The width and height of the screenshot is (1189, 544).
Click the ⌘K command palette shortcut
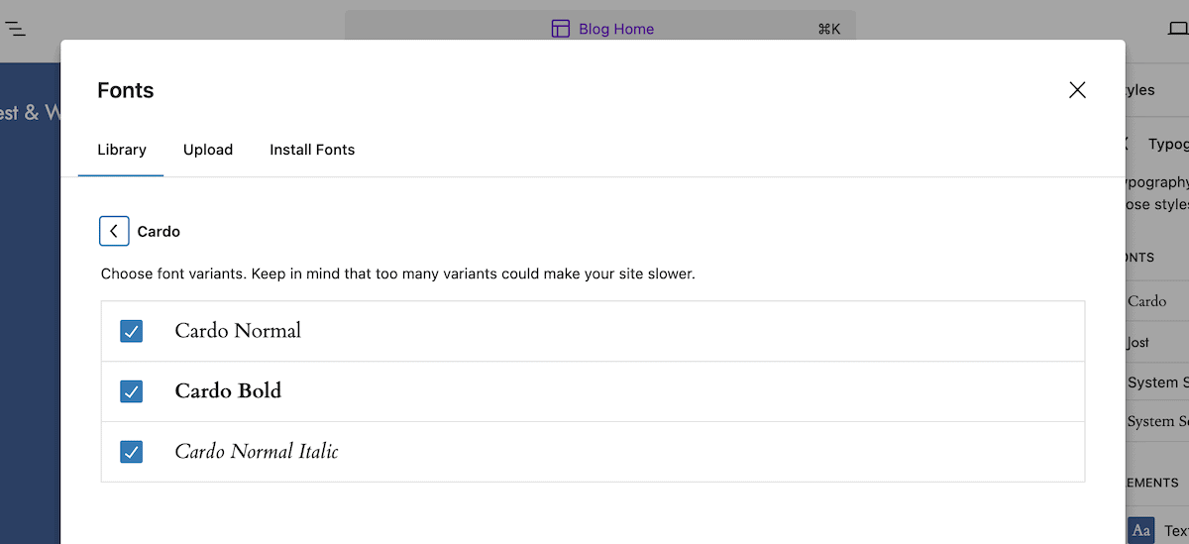point(828,29)
